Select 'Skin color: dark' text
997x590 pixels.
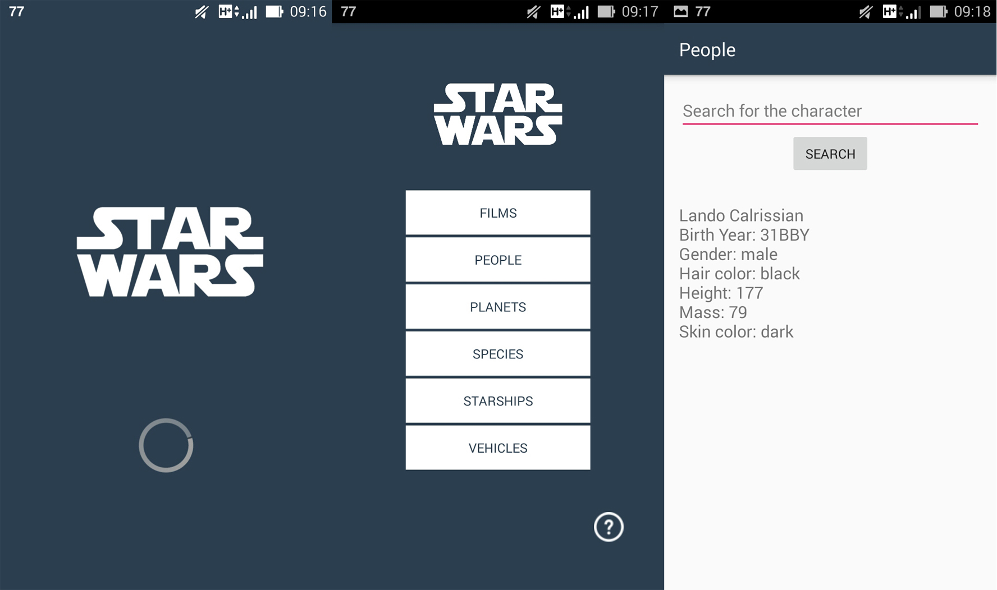[x=736, y=331]
